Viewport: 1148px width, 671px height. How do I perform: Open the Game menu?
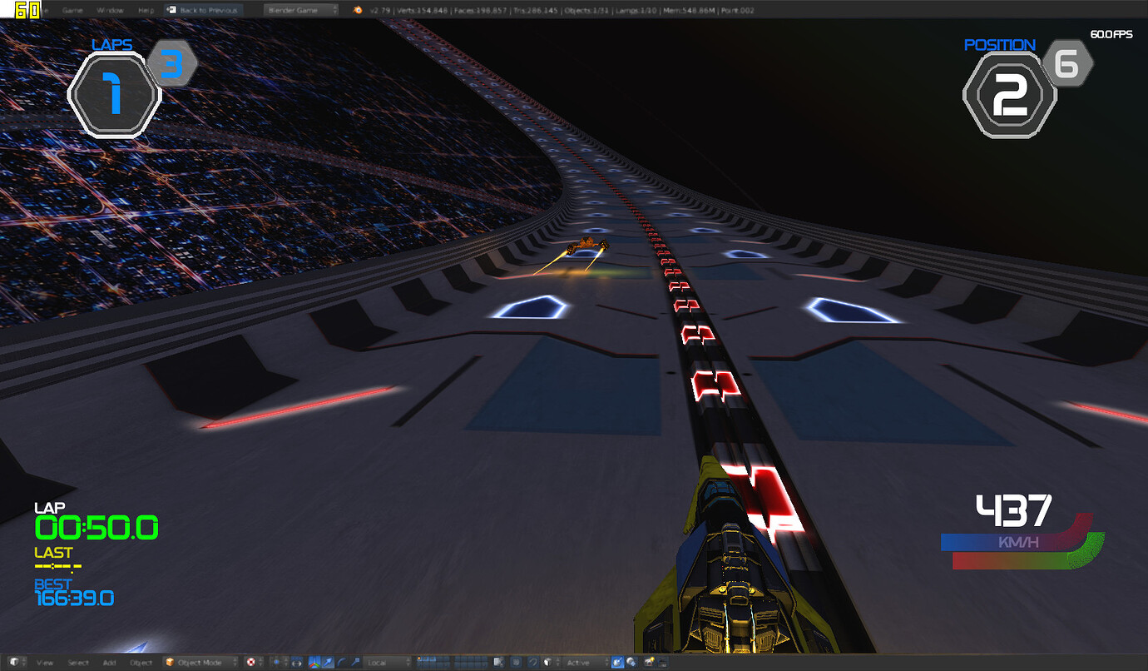pyautogui.click(x=72, y=10)
